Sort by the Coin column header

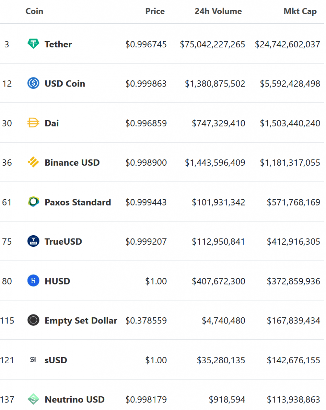coord(34,11)
